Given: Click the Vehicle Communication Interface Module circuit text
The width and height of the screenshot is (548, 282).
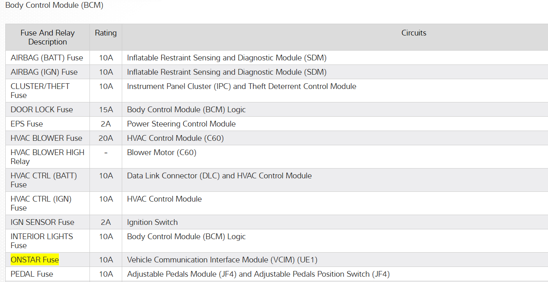Looking at the screenshot, I should (222, 260).
